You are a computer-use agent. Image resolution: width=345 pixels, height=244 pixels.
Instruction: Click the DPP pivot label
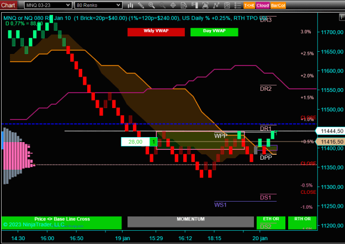coord(266,158)
